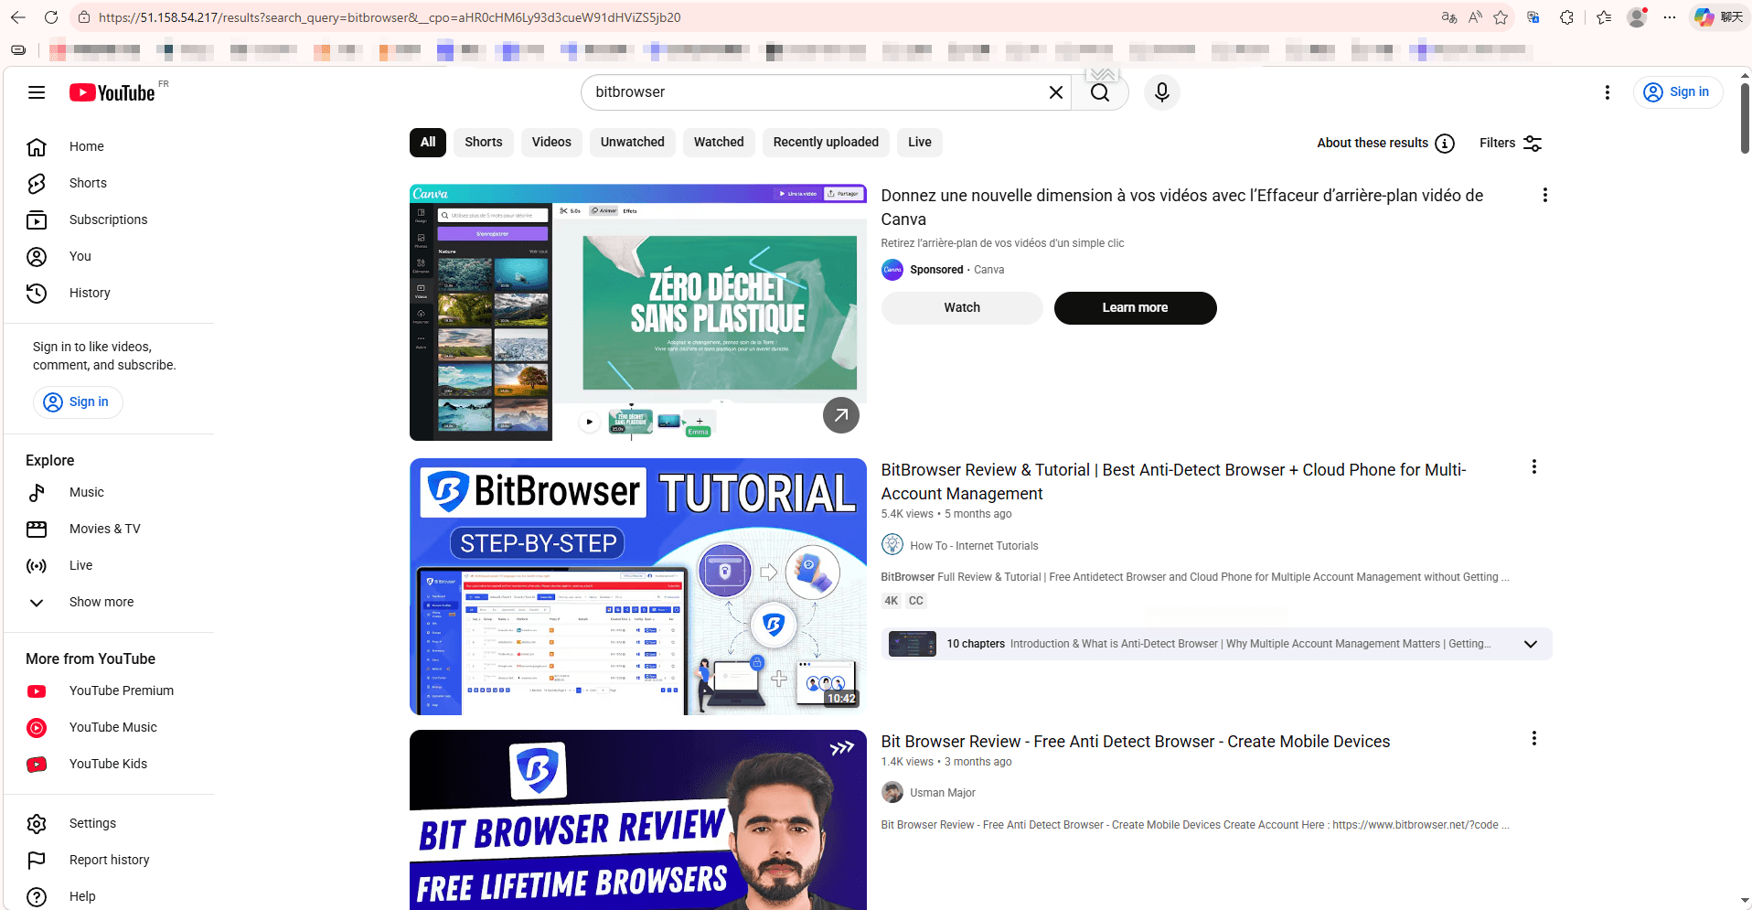Clear the search box text
The width and height of the screenshot is (1752, 910).
1055,92
